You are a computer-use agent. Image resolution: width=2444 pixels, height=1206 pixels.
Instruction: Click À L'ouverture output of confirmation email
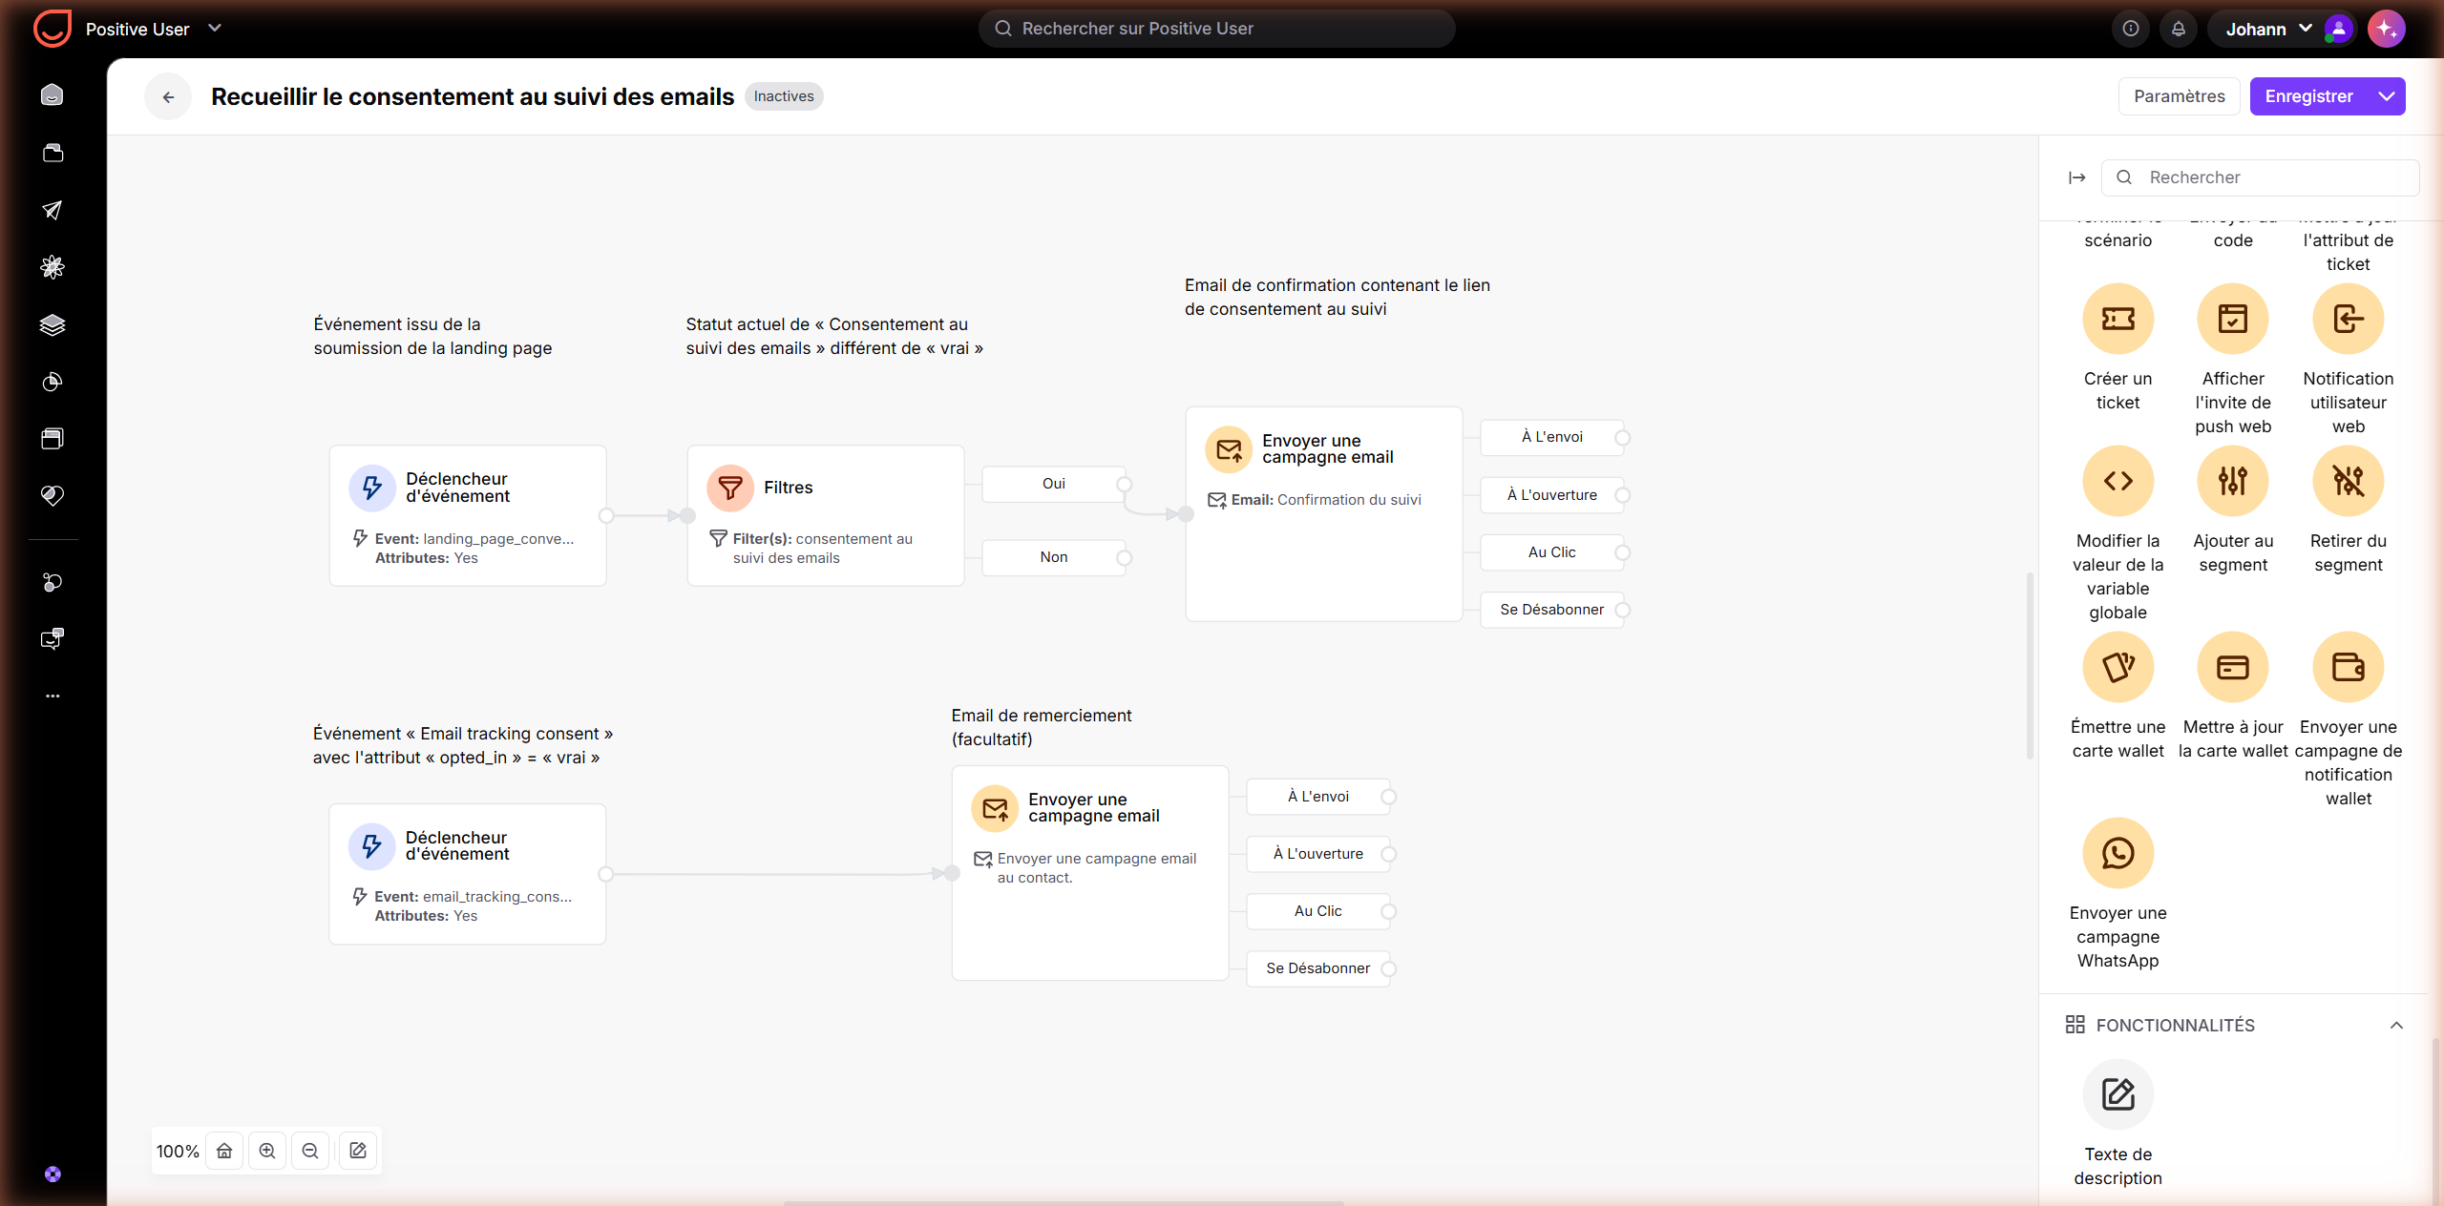[x=1552, y=495]
